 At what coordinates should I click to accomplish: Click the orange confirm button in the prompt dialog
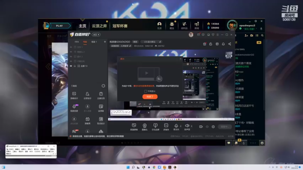[150, 97]
